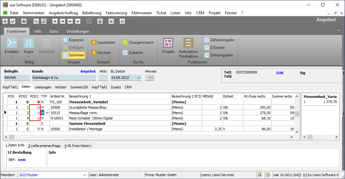Toggle the Zählereingabe function
The image size is (345, 179).
point(219,40)
